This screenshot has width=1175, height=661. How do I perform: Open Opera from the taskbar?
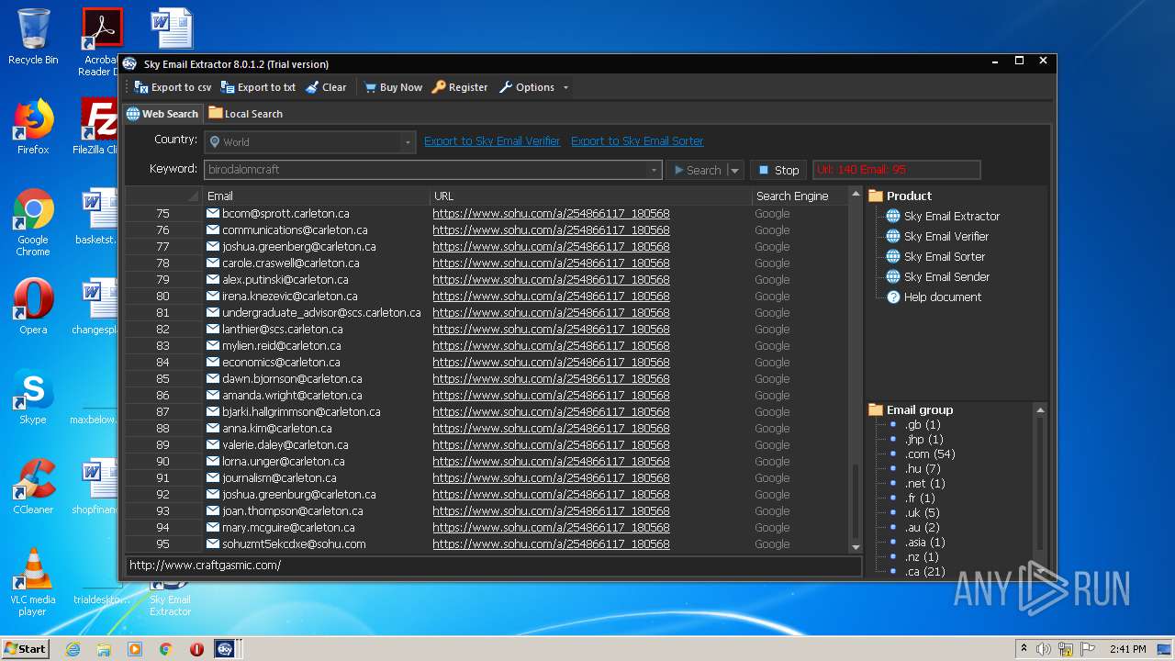click(x=196, y=649)
